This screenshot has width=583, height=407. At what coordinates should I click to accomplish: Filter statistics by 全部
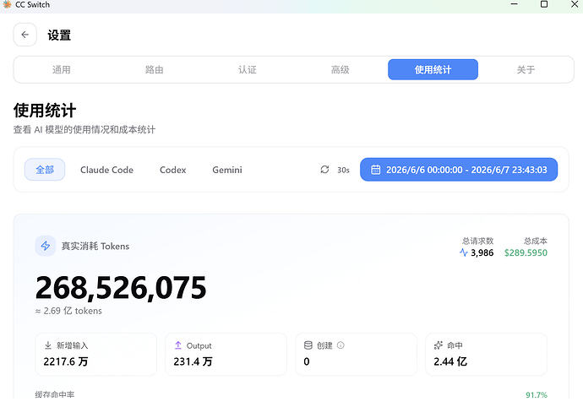pos(45,170)
